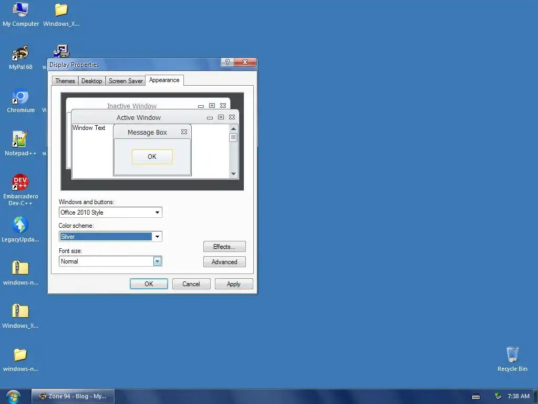Click the preview Message Box close icon

pyautogui.click(x=184, y=132)
